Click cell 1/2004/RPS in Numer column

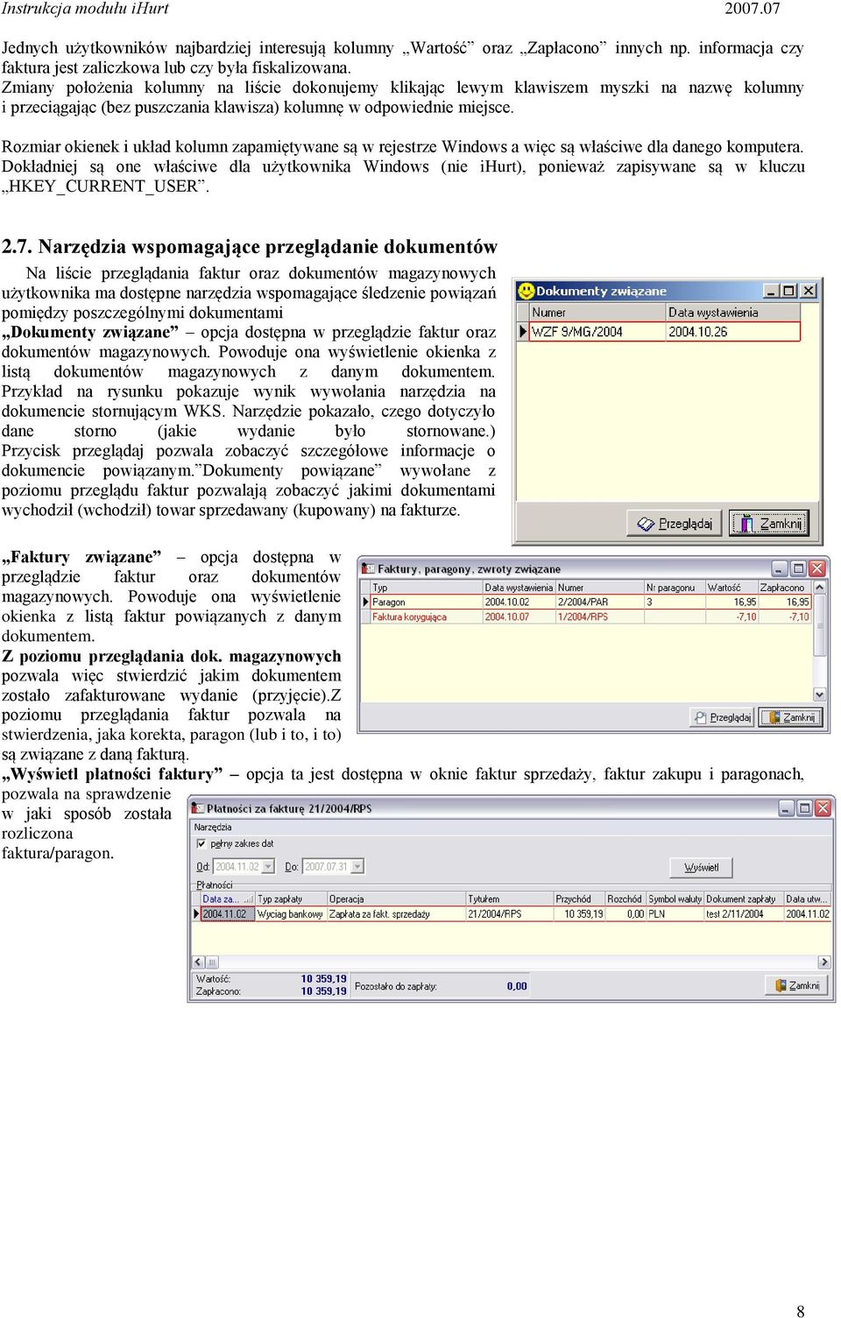point(599,617)
